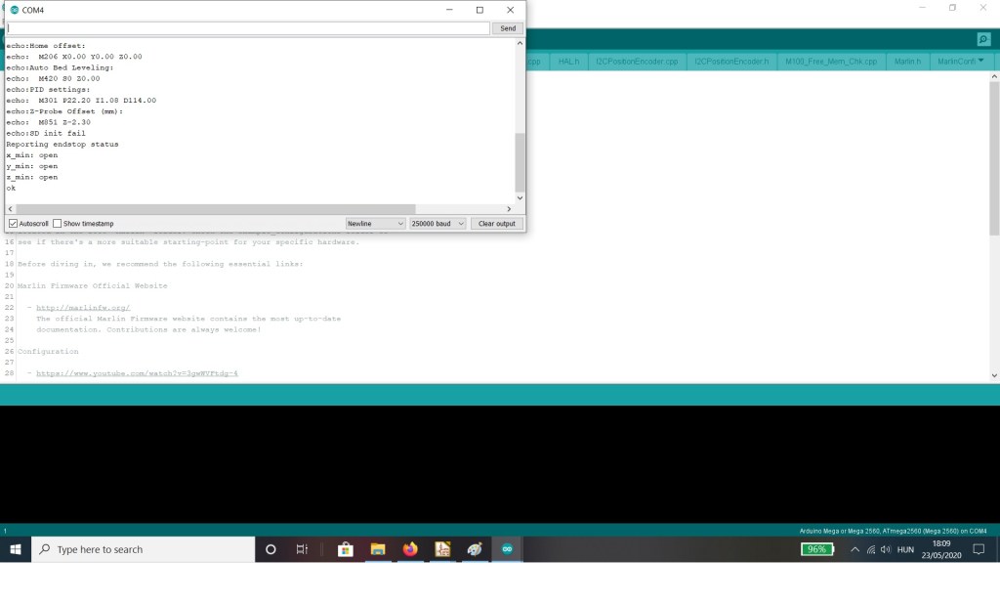Launch Firefox from the taskbar

[x=410, y=549]
